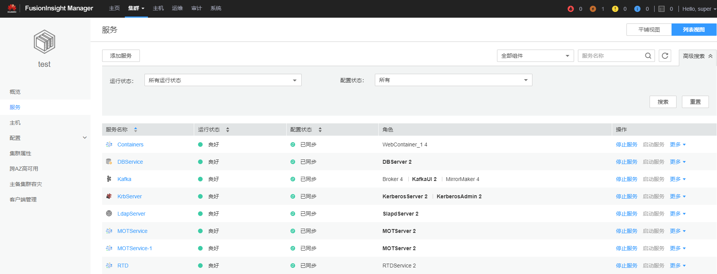
Task: Expand the 配置 sidebar section
Action: click(x=85, y=138)
